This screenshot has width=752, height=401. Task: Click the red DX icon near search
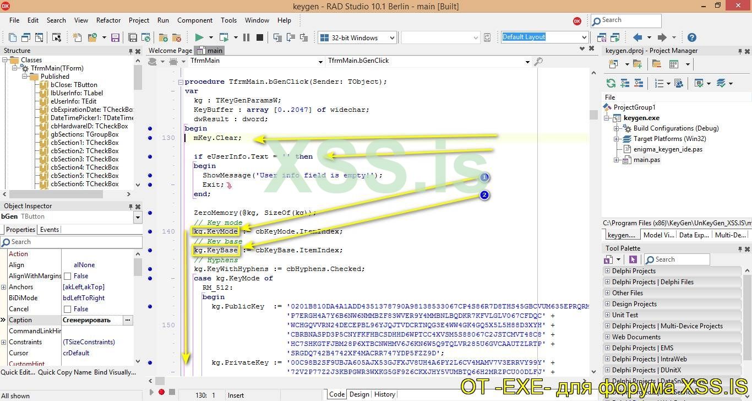click(x=577, y=21)
